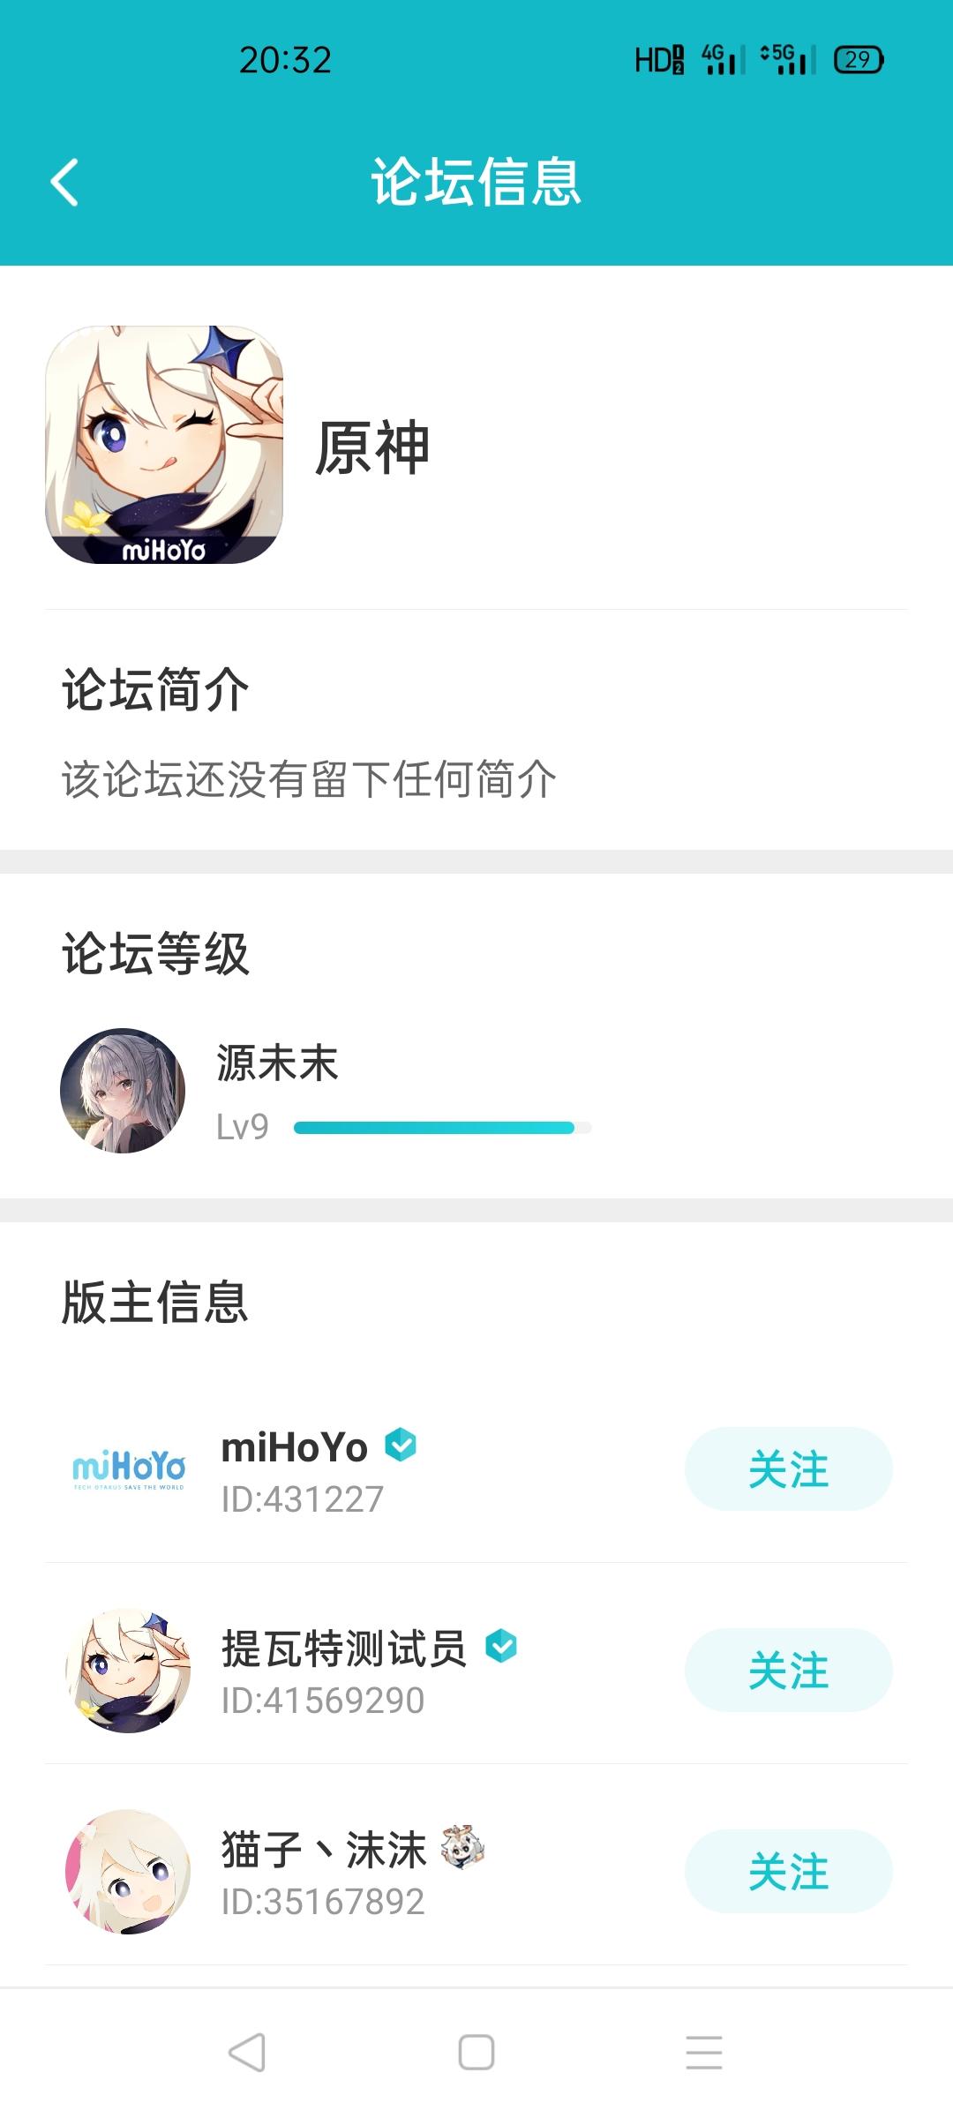
Task: Tap the back arrow in header
Action: [64, 182]
